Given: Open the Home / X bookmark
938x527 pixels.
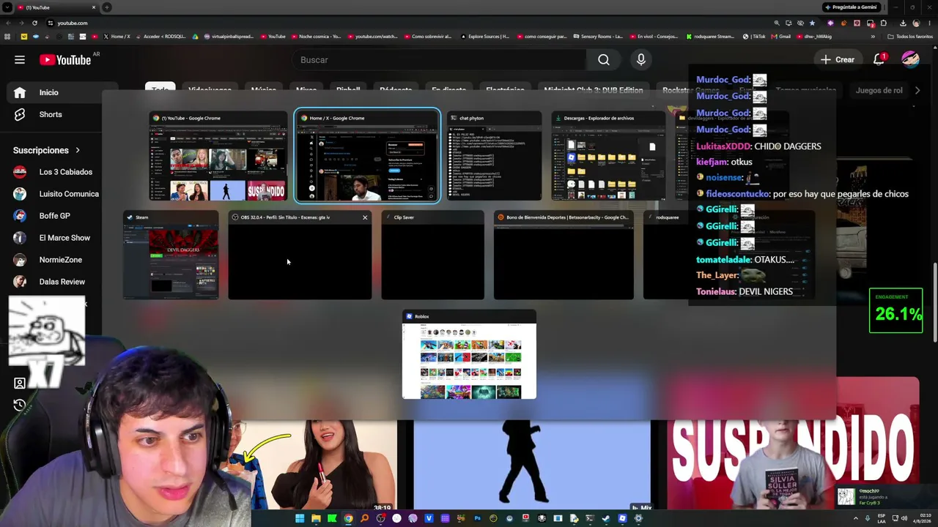Looking at the screenshot, I should (x=117, y=37).
